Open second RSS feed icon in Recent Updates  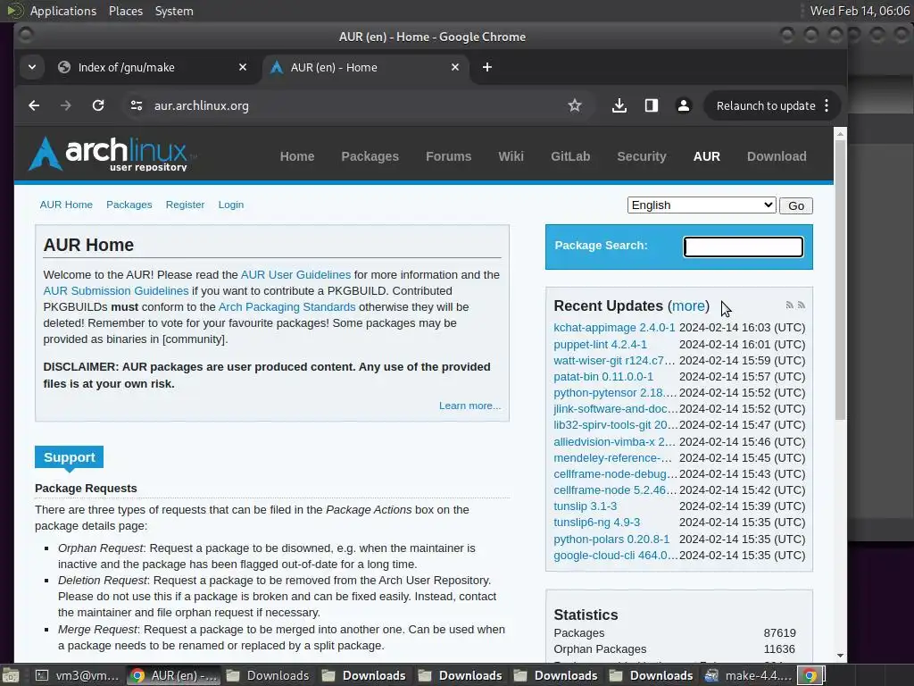click(802, 305)
